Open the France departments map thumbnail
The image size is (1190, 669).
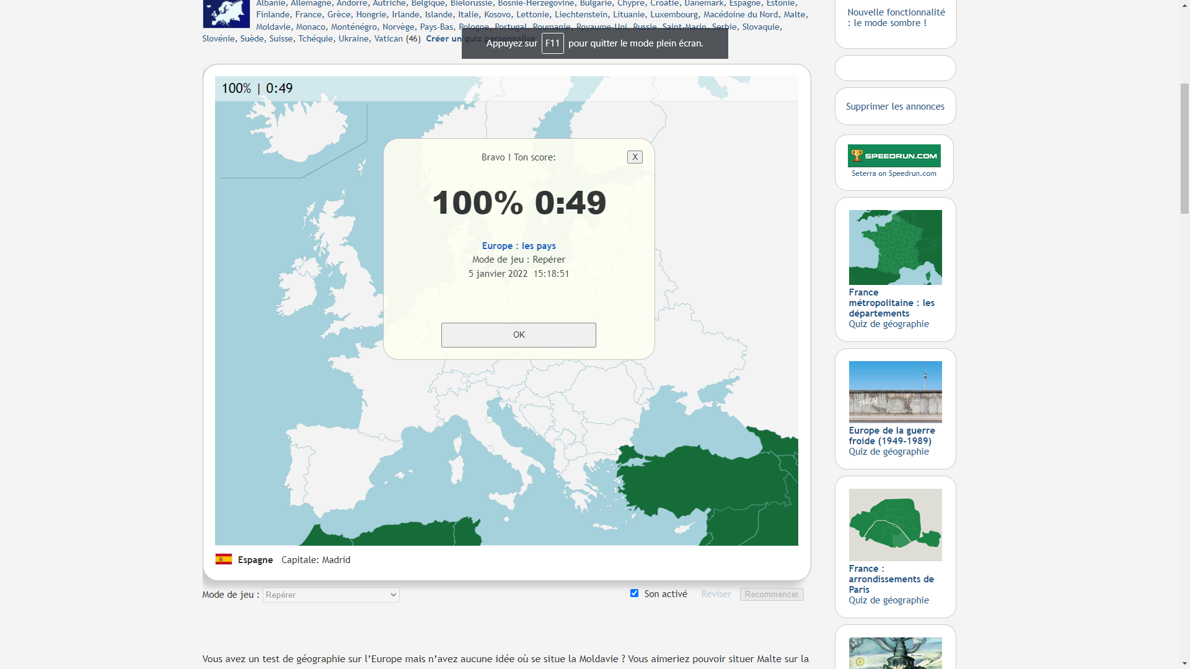click(895, 247)
